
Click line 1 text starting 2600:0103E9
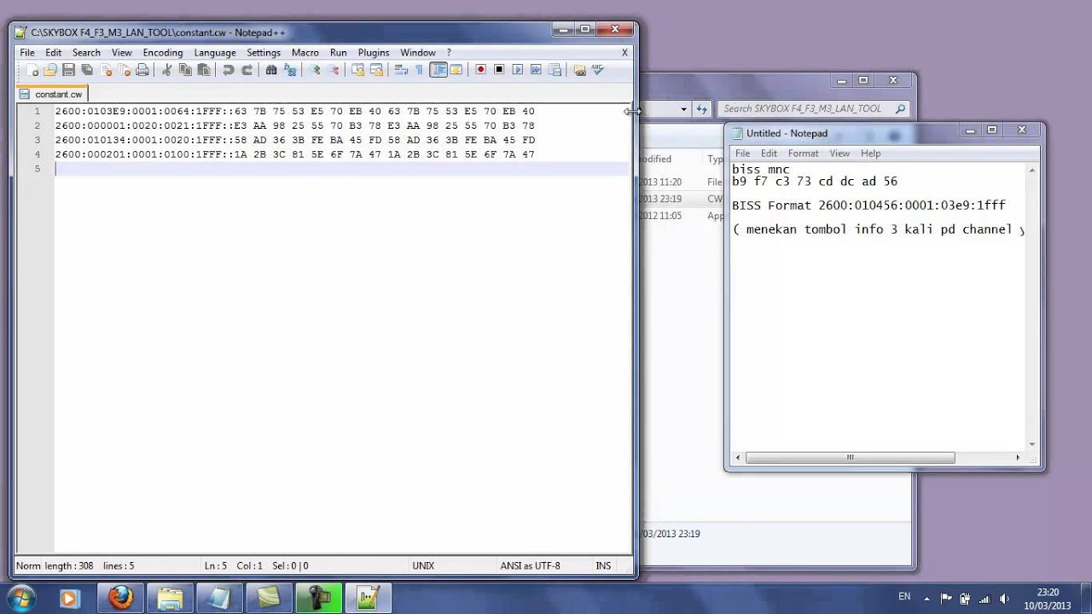click(x=295, y=111)
